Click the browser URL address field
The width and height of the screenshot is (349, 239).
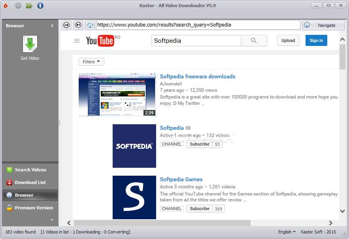coord(198,25)
